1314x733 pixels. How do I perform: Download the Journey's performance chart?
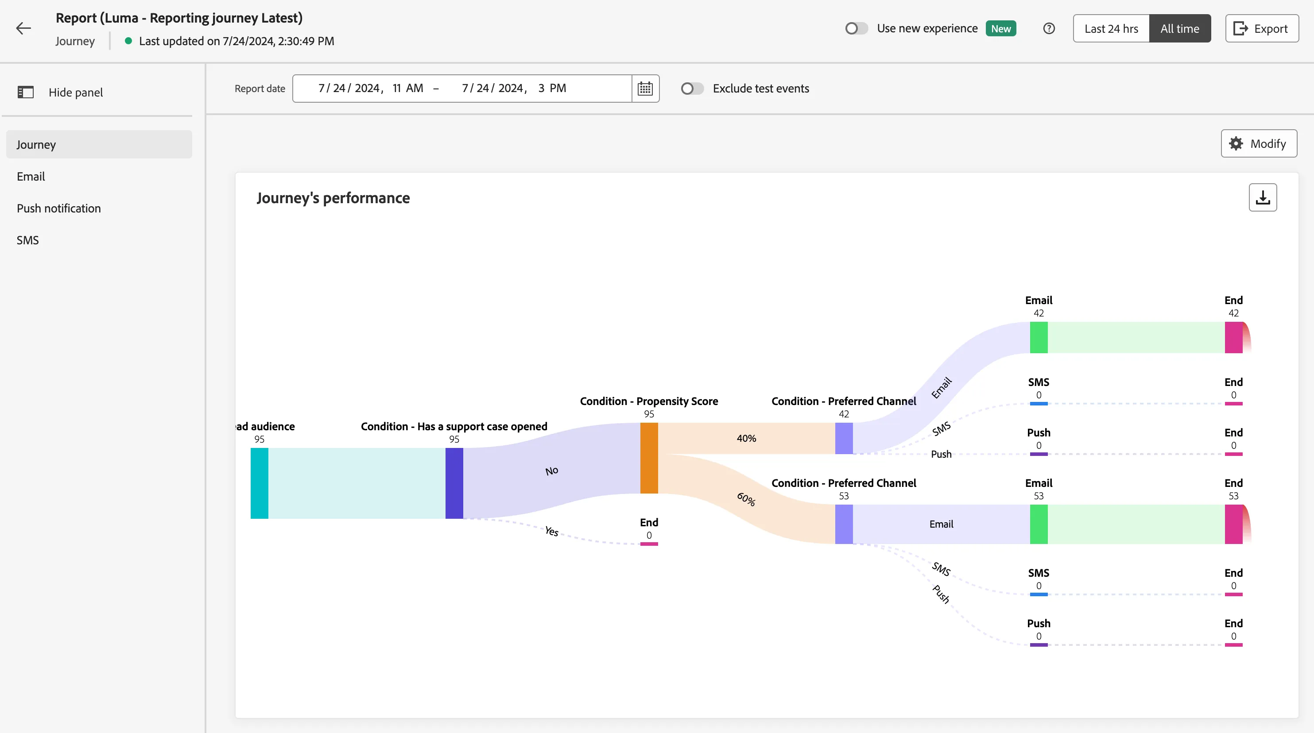click(x=1263, y=197)
